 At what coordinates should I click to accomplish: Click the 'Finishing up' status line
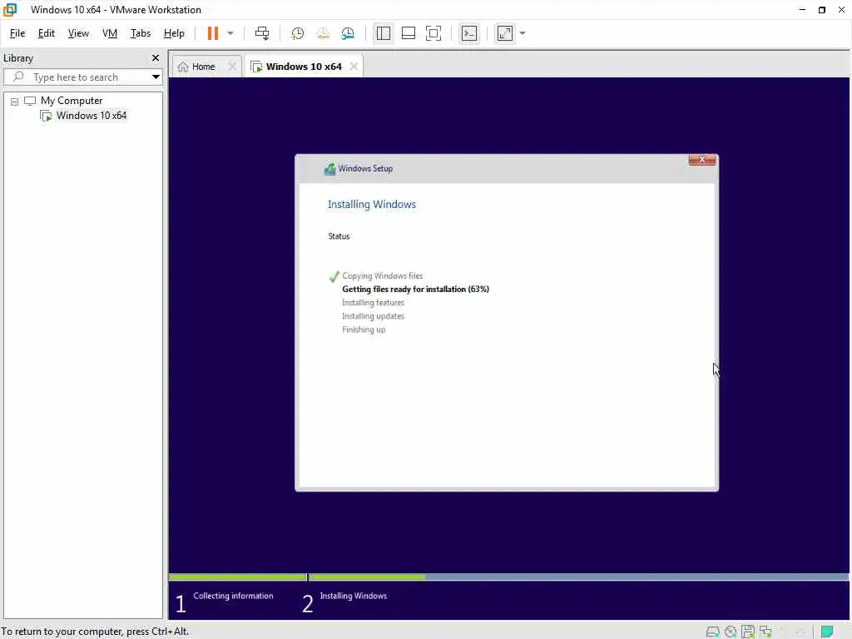click(364, 329)
